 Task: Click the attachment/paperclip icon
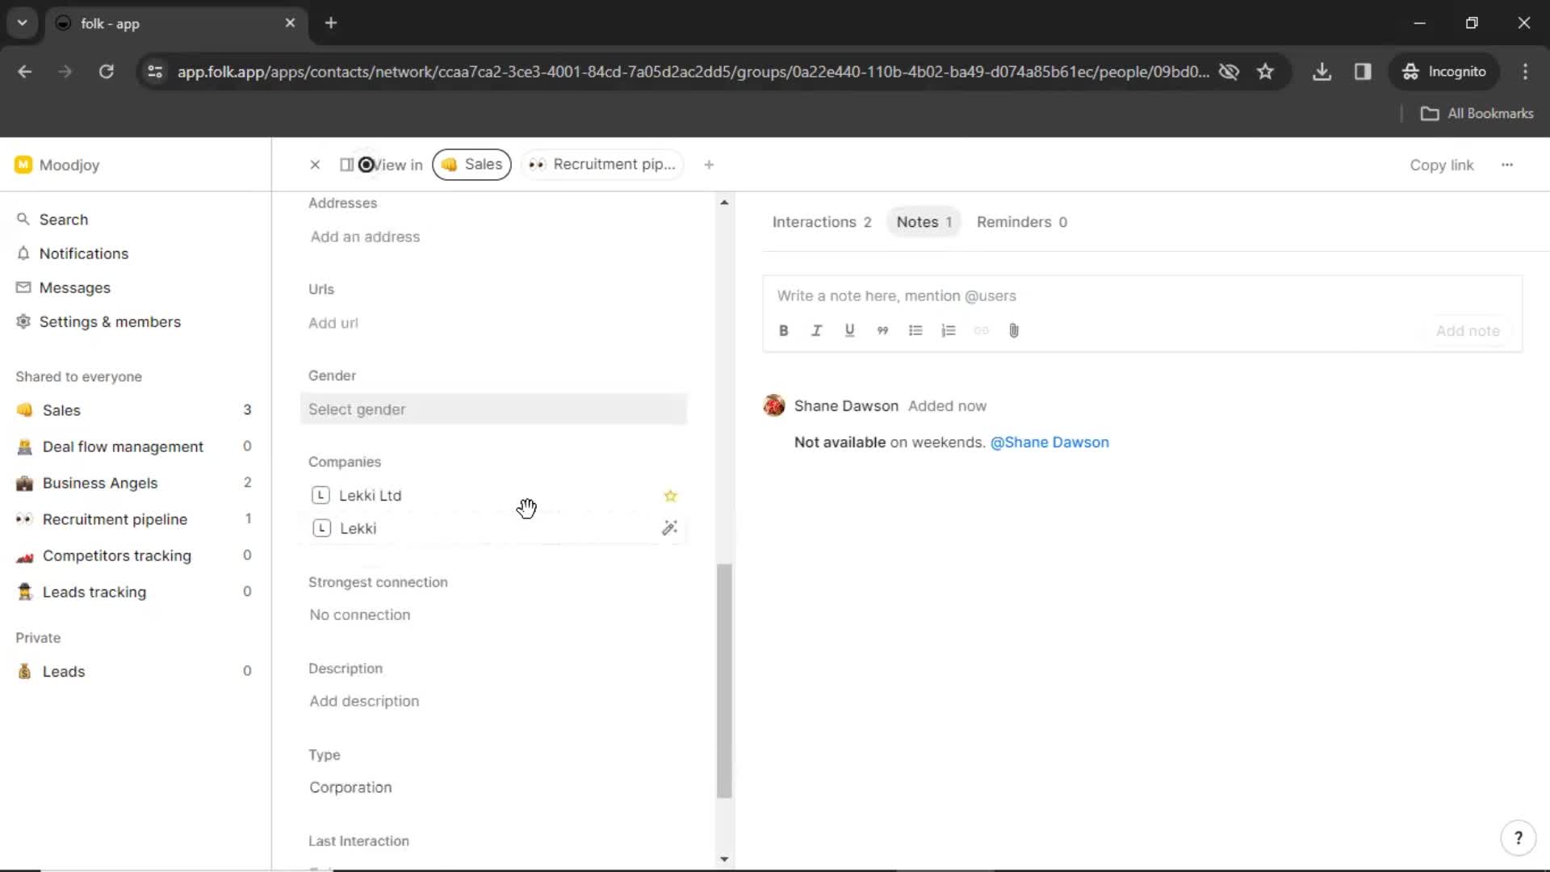pos(1013,330)
